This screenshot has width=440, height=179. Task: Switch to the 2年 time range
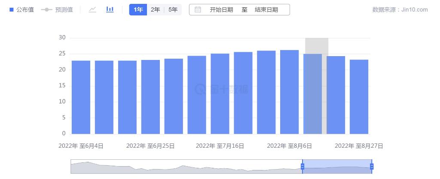pyautogui.click(x=155, y=9)
